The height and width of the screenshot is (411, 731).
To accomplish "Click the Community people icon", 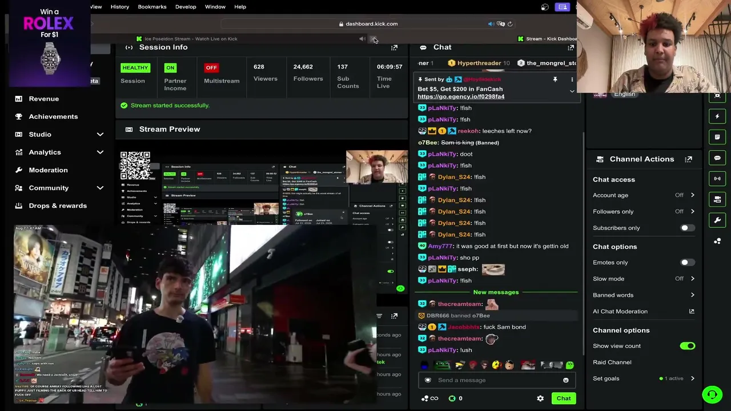I will tap(19, 188).
